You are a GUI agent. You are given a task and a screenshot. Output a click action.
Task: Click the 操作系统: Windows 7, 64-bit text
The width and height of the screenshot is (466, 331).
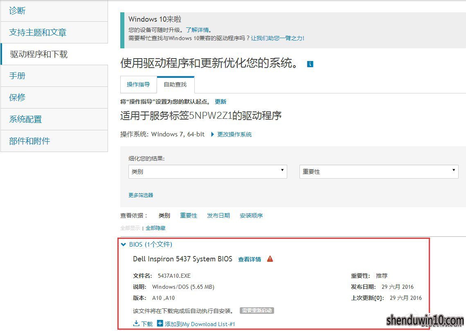click(162, 134)
